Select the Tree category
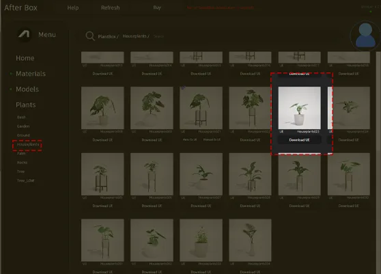This screenshot has width=381, height=274. click(20, 172)
